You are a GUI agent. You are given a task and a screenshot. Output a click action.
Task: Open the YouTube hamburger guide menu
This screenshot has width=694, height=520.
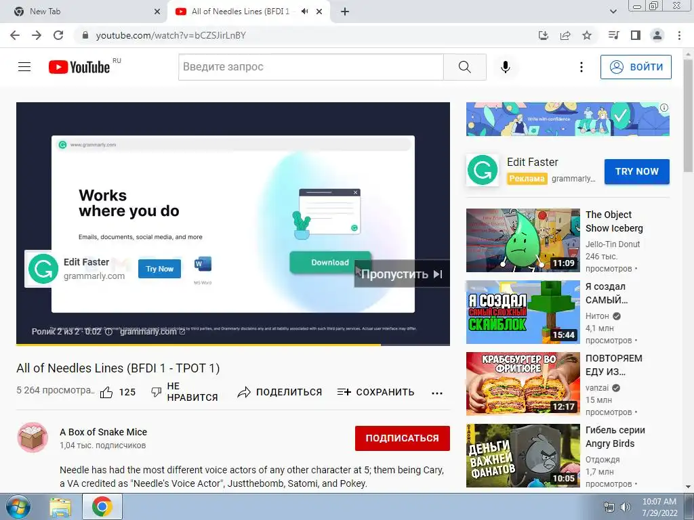(x=24, y=67)
